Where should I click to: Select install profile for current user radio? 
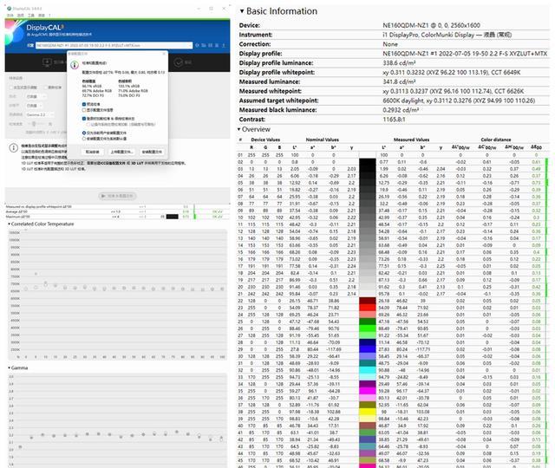[84, 133]
